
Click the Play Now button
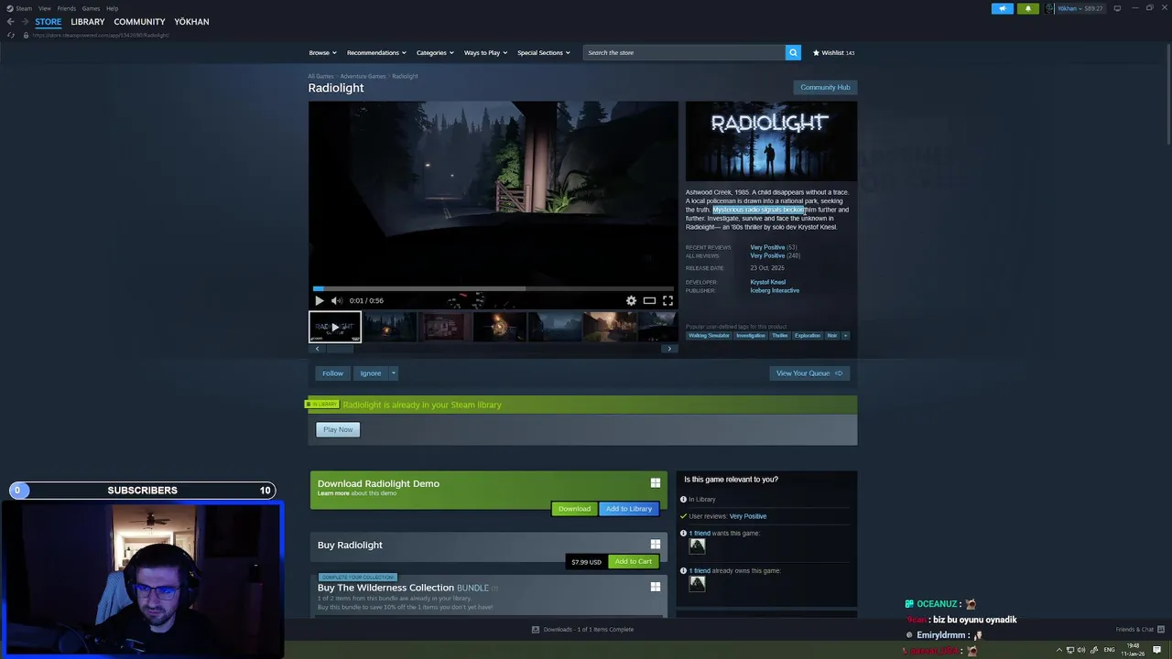click(338, 429)
